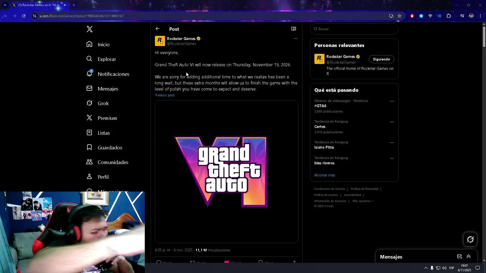Show hidden system tray icons
This screenshot has height=273, width=486.
(x=426, y=268)
